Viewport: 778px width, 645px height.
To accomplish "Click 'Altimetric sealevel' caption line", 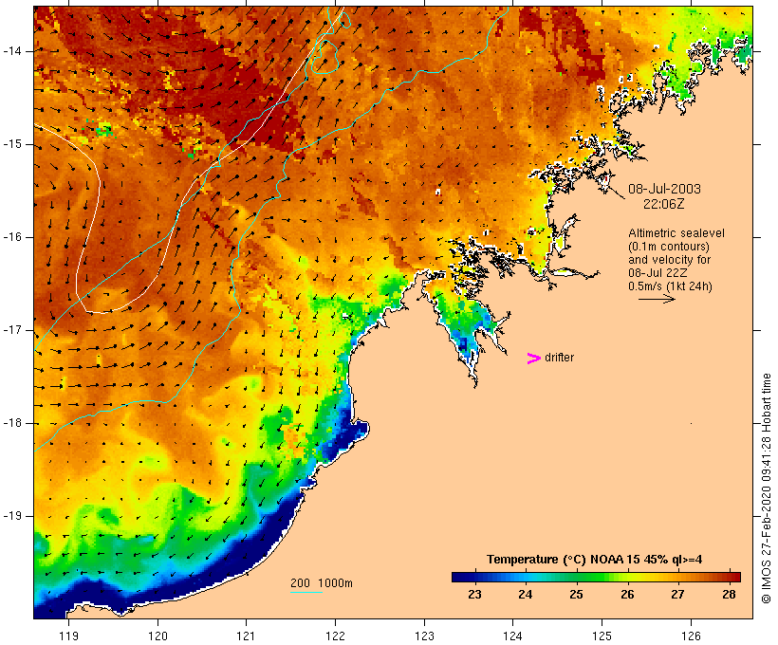I will pos(676,233).
